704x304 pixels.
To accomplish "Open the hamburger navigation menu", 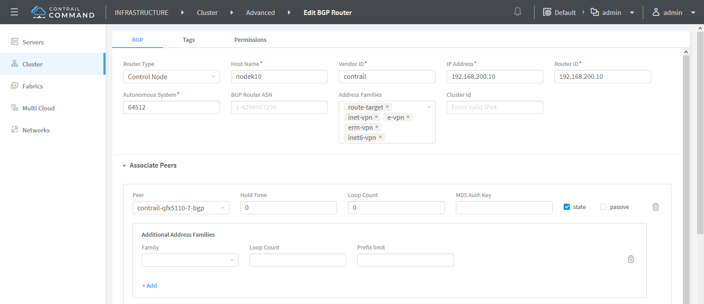I will coord(14,12).
